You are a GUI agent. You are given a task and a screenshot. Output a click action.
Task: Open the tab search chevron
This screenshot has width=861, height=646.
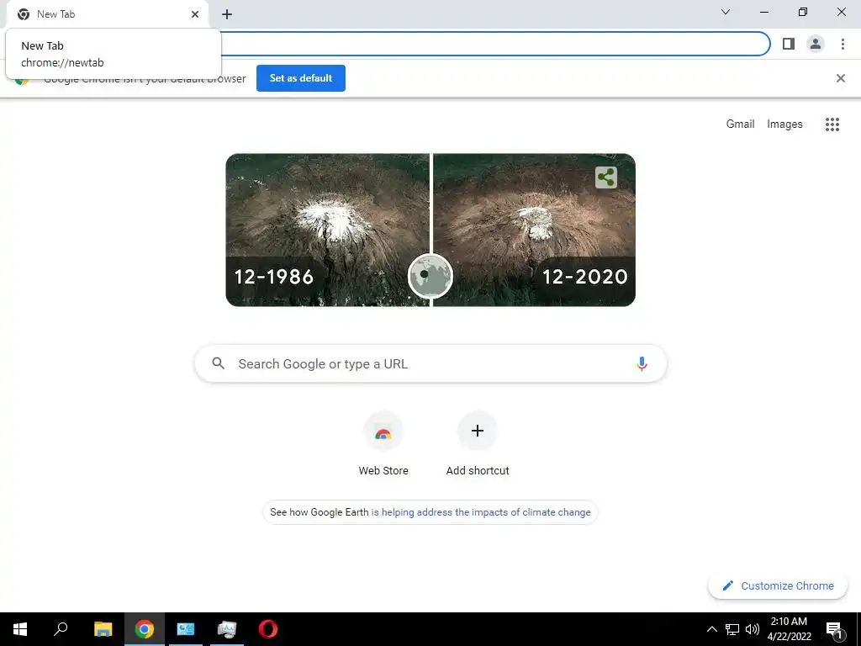click(726, 12)
